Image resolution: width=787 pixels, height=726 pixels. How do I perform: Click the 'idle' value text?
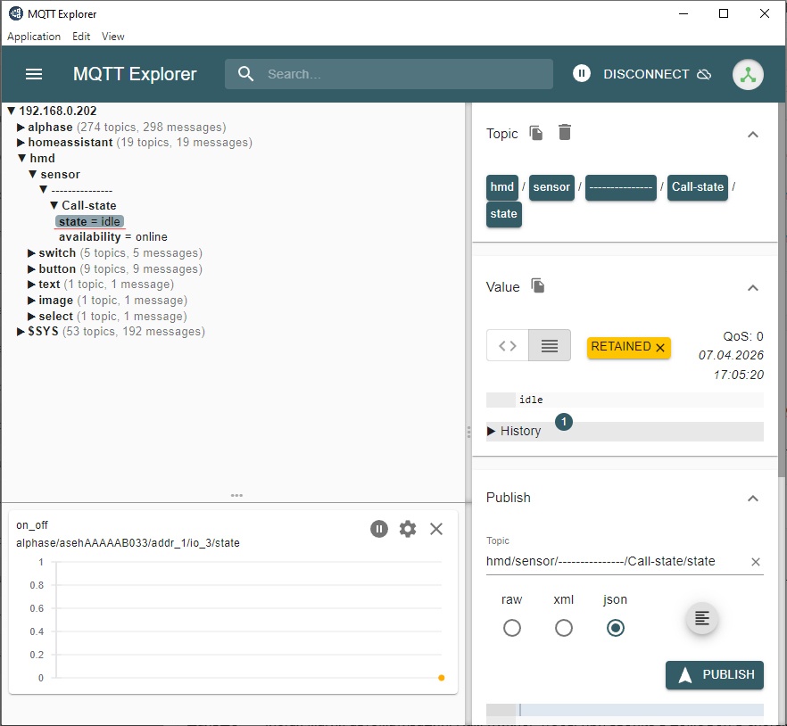click(531, 400)
